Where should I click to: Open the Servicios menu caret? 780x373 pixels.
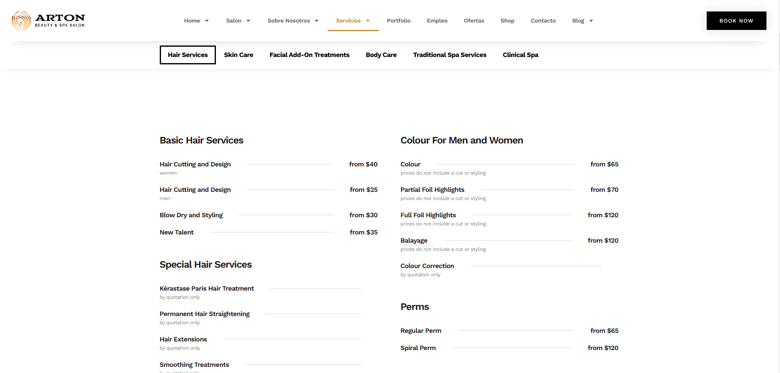[x=368, y=21]
